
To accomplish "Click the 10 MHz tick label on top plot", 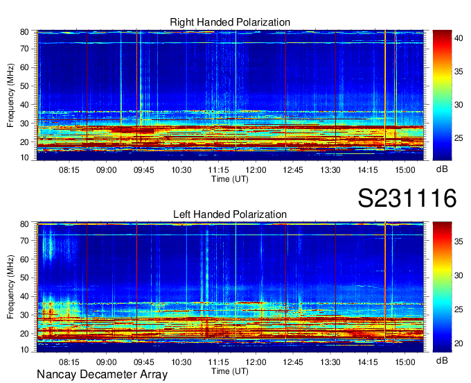I will [24, 158].
